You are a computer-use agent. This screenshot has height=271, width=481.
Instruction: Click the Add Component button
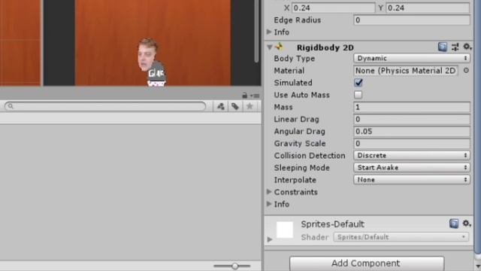point(367,263)
